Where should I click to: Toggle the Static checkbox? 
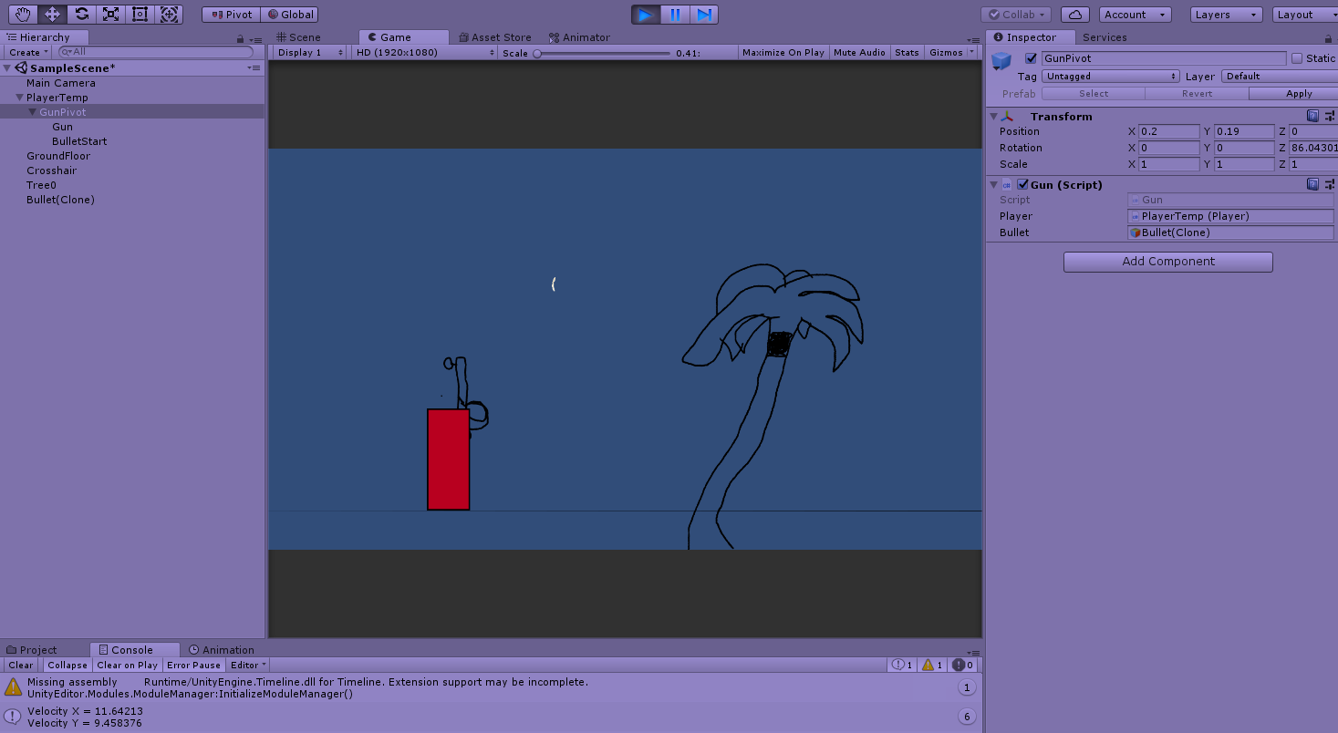(x=1297, y=58)
